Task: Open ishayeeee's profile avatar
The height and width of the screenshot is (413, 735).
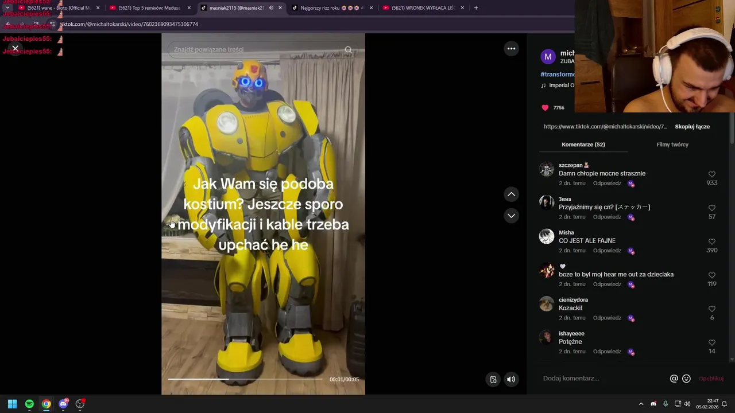Action: 547,337
